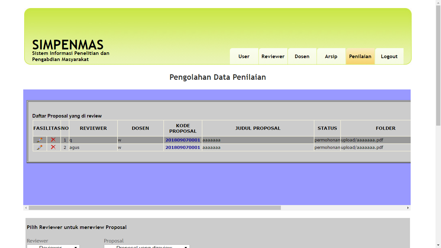441x248 pixels.
Task: Click the red X delete icon for reviewer q
Action: coord(53,140)
